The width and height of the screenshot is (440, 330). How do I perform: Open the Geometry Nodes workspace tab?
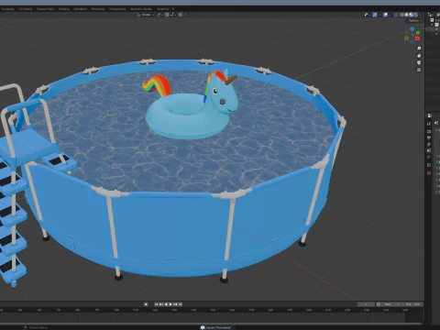point(141,9)
